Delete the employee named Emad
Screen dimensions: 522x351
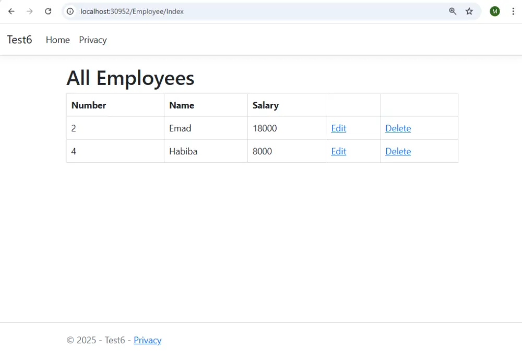click(x=398, y=128)
